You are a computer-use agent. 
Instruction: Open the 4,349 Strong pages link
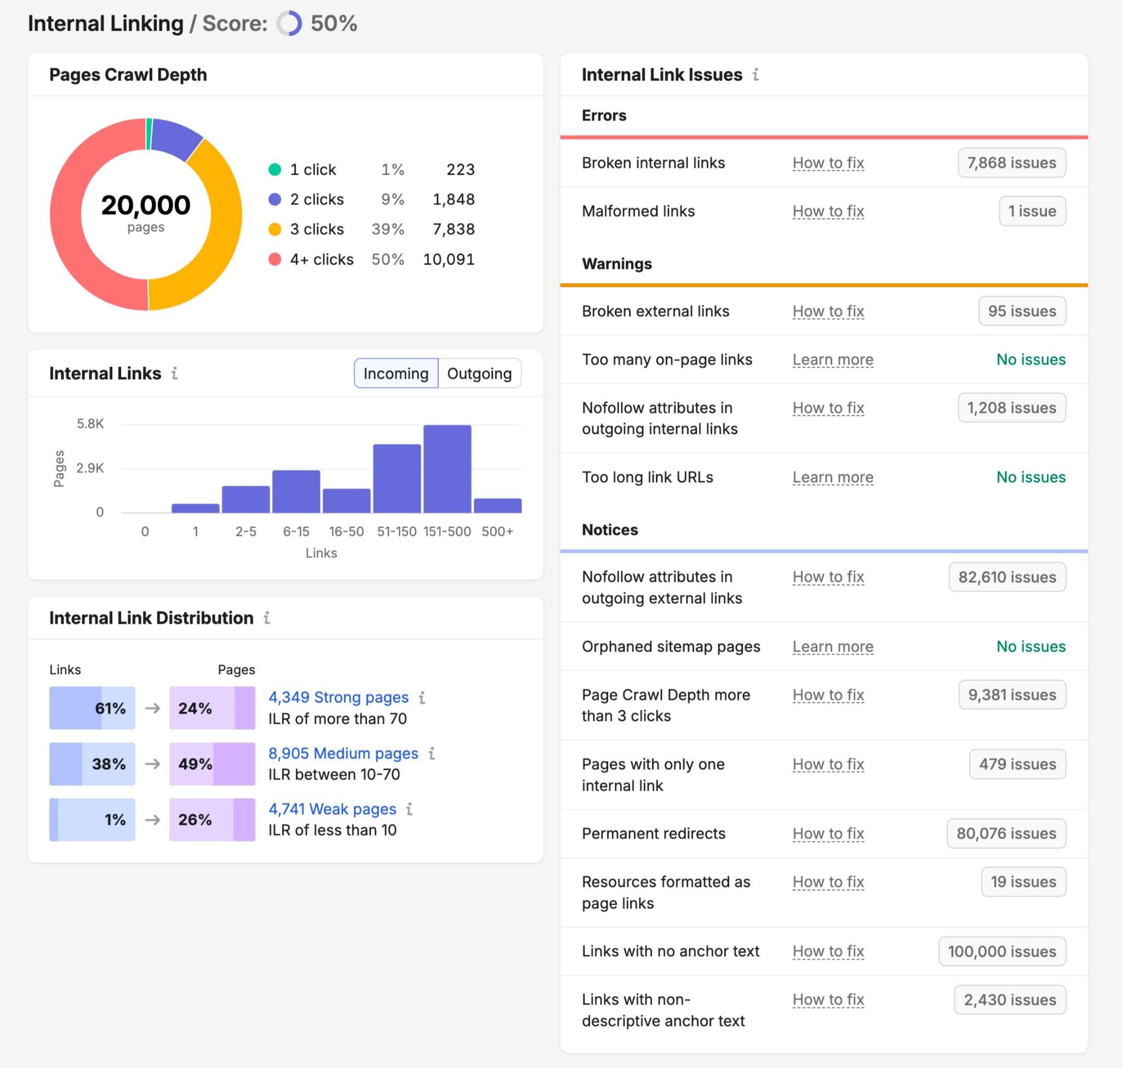pos(339,698)
